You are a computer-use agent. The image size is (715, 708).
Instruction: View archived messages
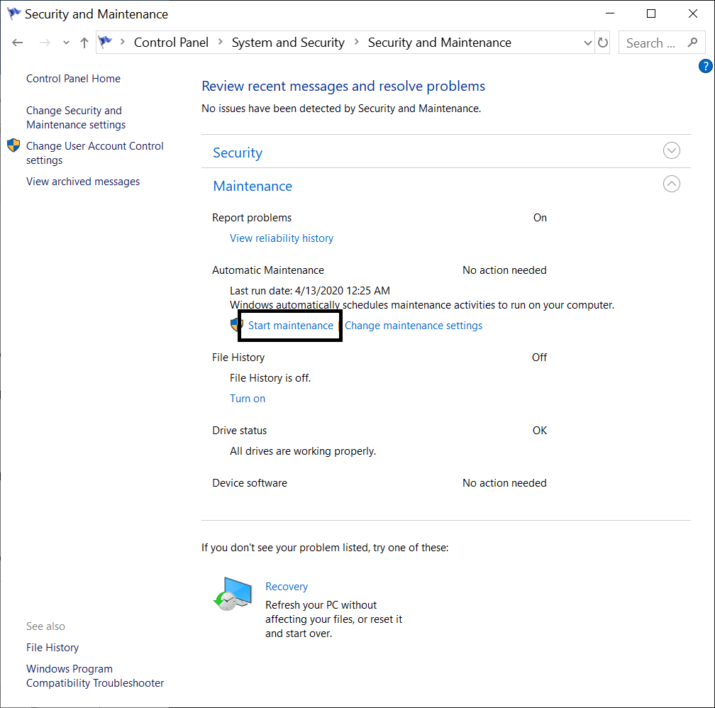[82, 181]
